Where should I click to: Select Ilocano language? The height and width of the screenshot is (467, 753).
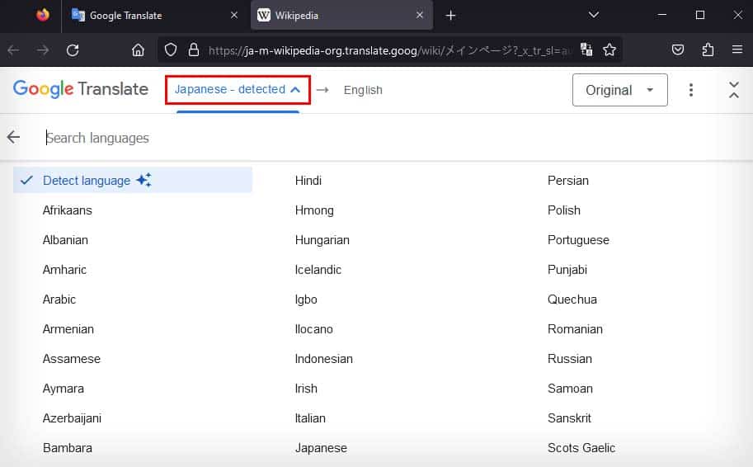point(313,329)
